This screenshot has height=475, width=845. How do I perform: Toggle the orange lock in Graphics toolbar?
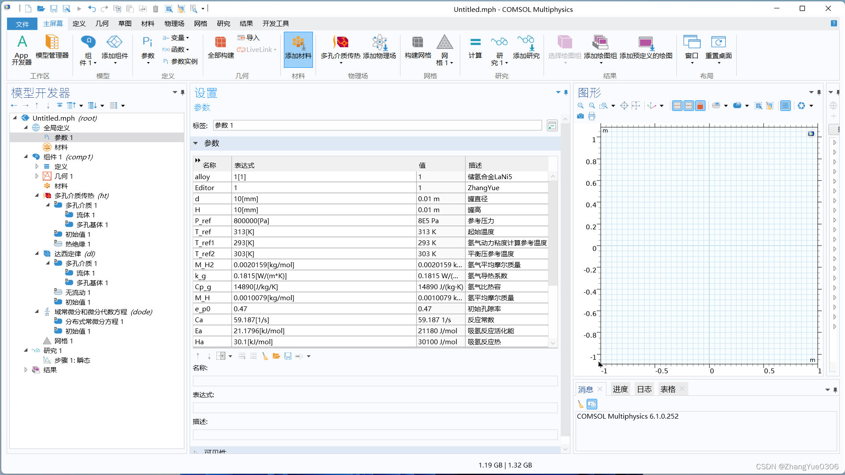700,106
